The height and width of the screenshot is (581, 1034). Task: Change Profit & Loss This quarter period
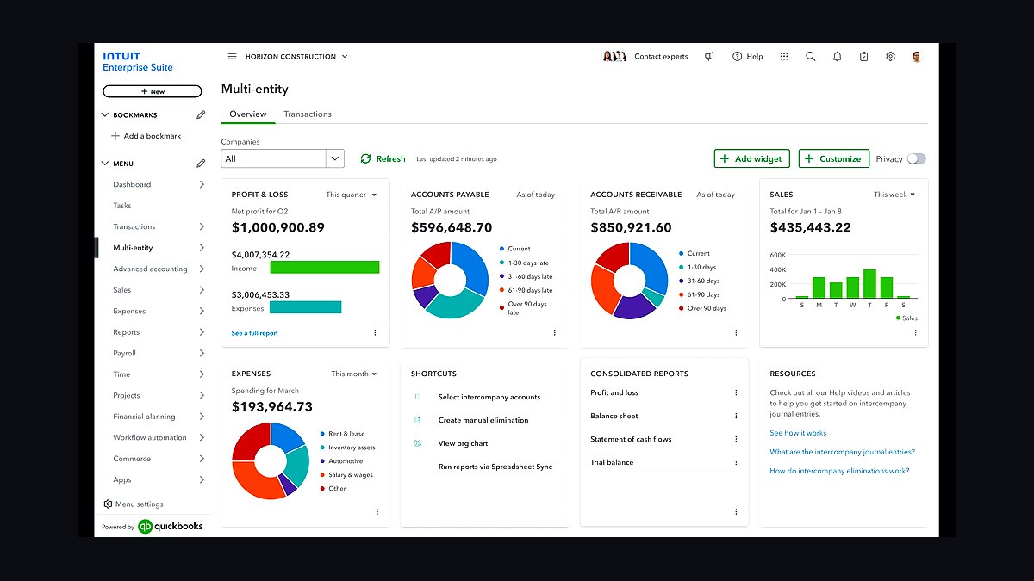coord(352,195)
